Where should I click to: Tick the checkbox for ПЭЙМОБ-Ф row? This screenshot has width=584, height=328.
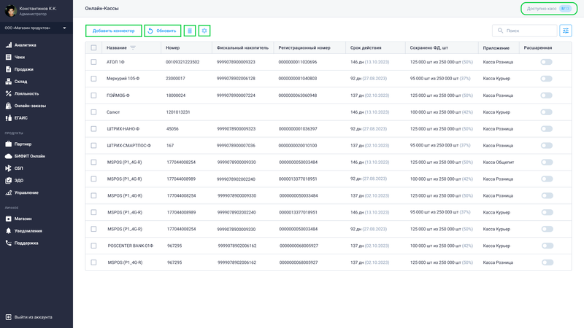click(x=93, y=95)
